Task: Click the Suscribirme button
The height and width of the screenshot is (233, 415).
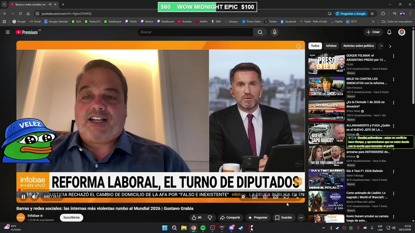Action: (71, 217)
